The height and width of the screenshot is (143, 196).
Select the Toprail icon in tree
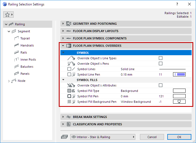point(16,38)
